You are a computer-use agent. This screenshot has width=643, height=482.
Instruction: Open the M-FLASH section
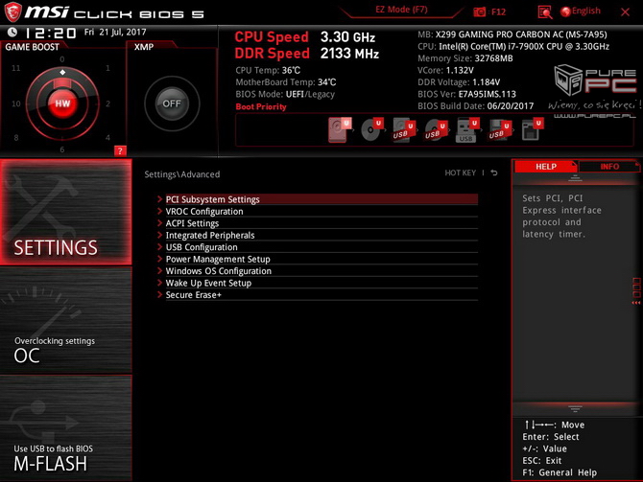(x=66, y=428)
